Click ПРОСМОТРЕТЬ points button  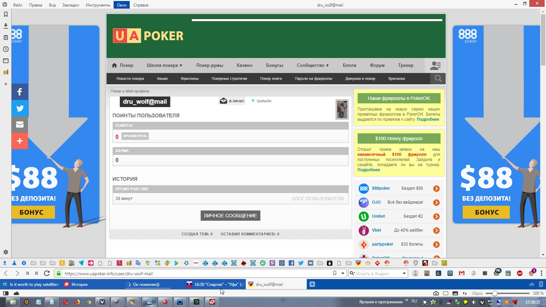tap(135, 136)
